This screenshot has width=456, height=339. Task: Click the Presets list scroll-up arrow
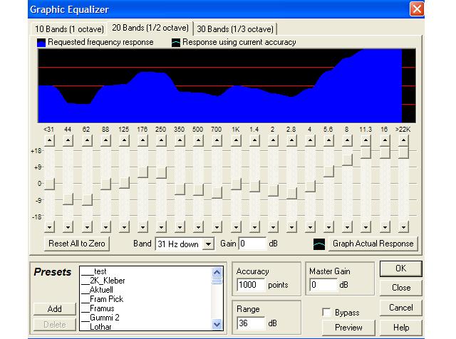[217, 273]
